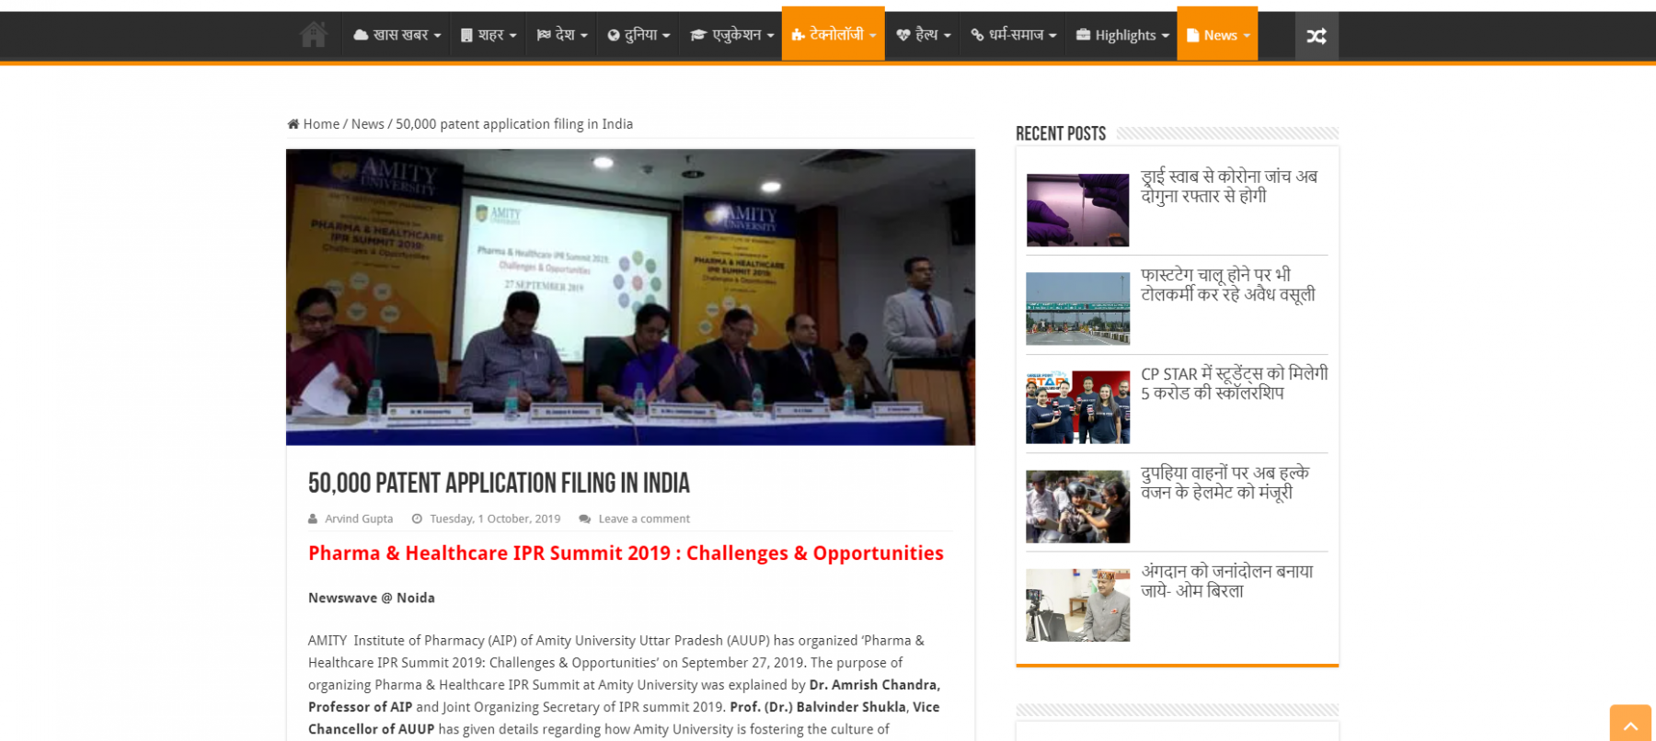The height and width of the screenshot is (741, 1656).
Task: Click the random article shuffle icon
Action: point(1317,36)
